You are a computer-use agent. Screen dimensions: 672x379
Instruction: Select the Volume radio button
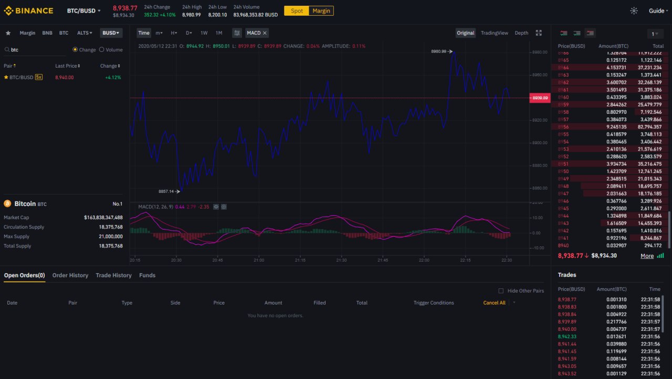pos(102,50)
